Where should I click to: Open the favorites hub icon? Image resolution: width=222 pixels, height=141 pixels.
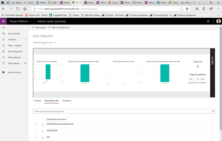click(x=197, y=9)
